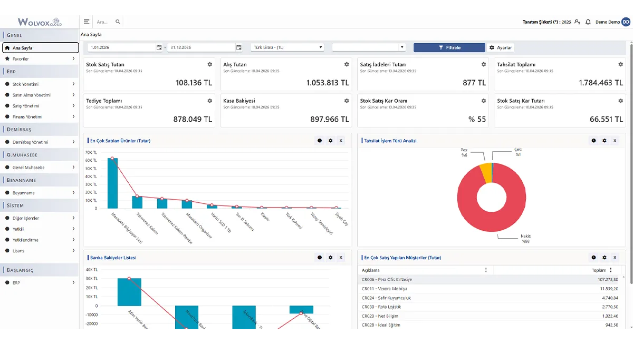Expand Finans Yönetimi sidebar item

coord(40,117)
